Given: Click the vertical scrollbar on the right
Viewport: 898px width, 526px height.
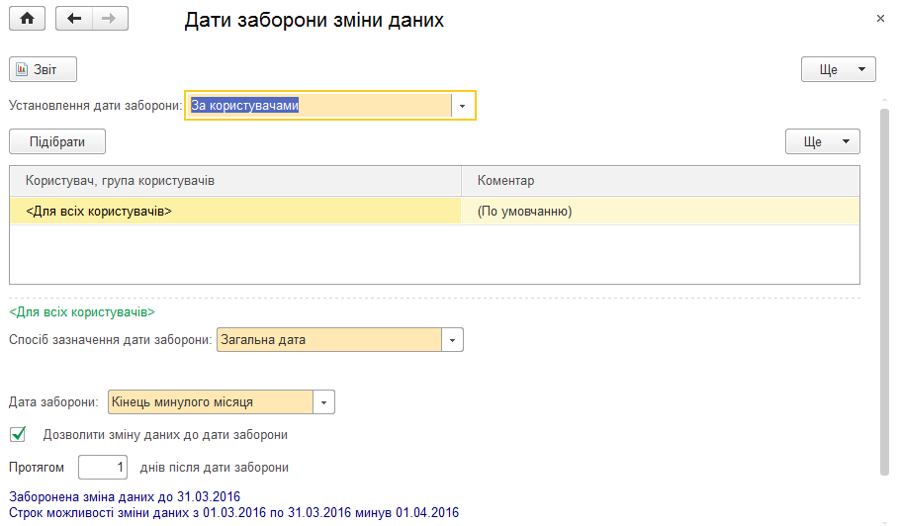Looking at the screenshot, I should point(884,292).
